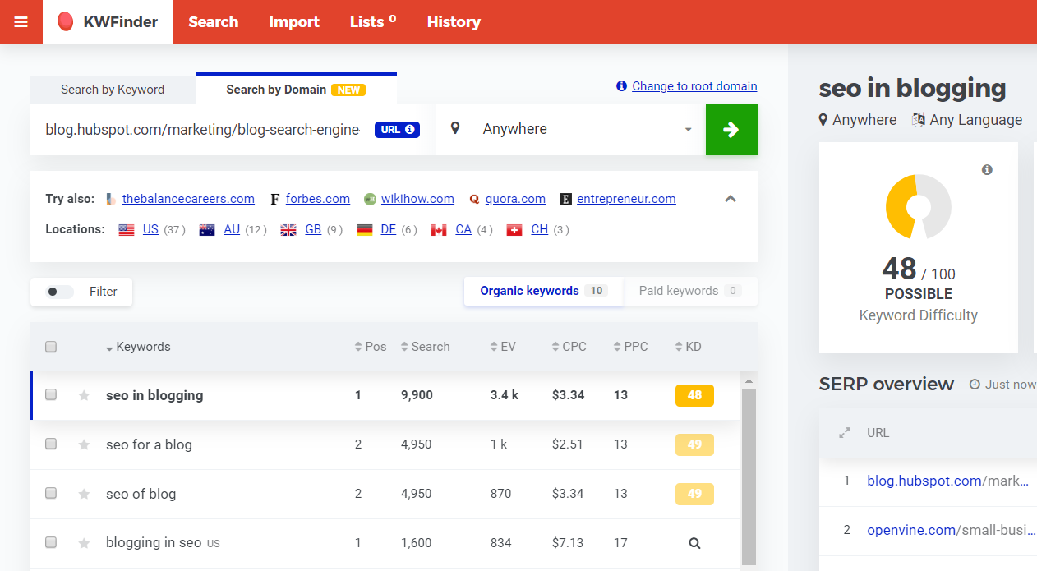
Task: Click the Canada flag icon
Action: [439, 230]
